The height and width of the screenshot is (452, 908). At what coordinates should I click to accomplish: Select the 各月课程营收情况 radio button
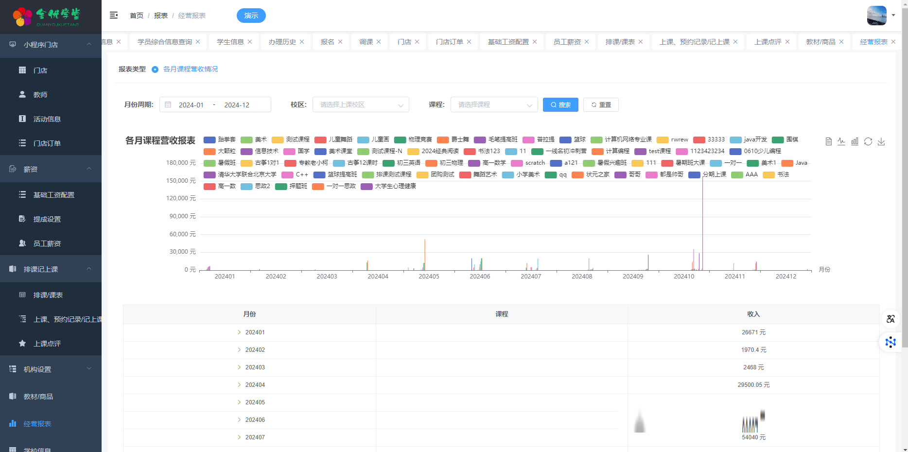[155, 70]
